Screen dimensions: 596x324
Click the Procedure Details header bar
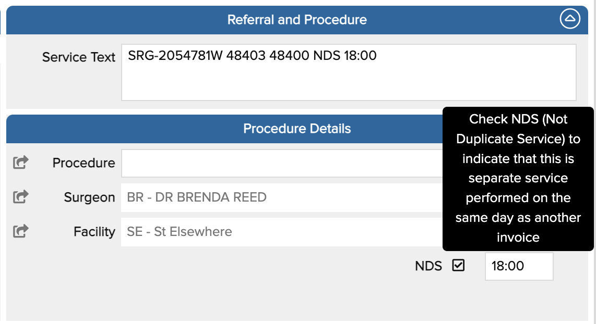pyautogui.click(x=224, y=129)
